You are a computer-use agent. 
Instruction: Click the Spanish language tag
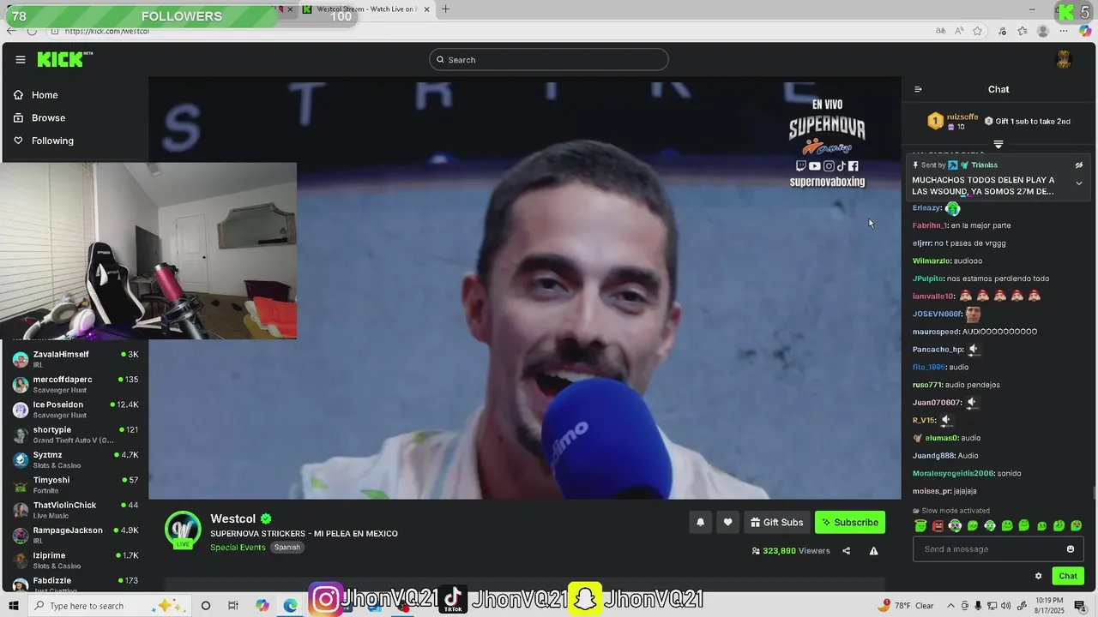tap(287, 547)
